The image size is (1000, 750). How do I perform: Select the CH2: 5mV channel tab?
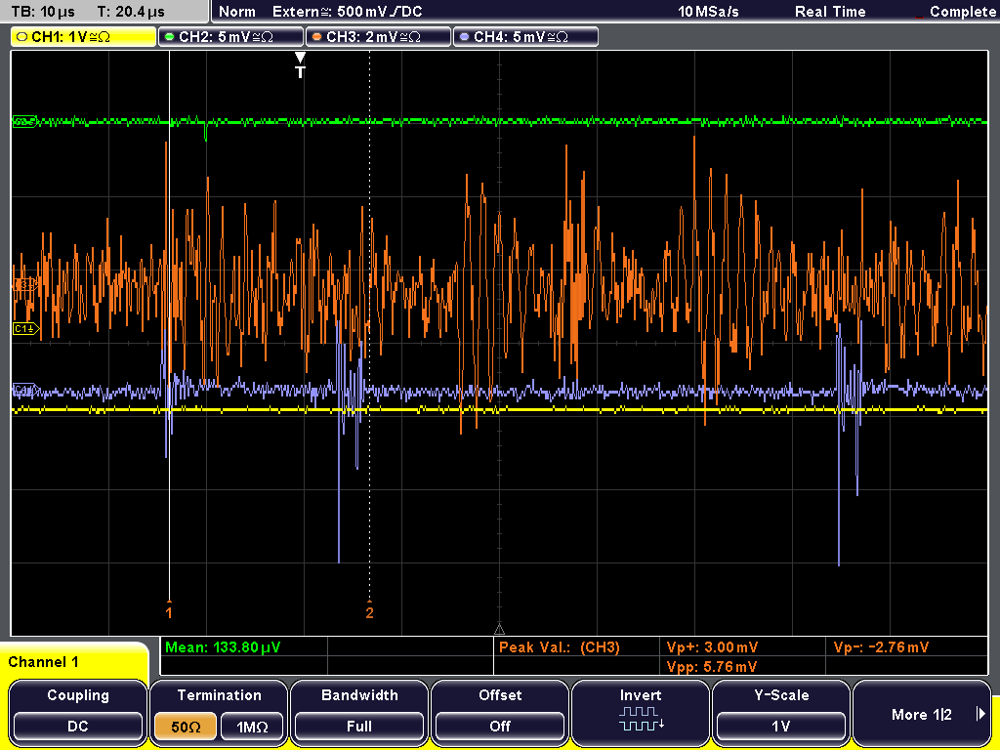coord(230,37)
